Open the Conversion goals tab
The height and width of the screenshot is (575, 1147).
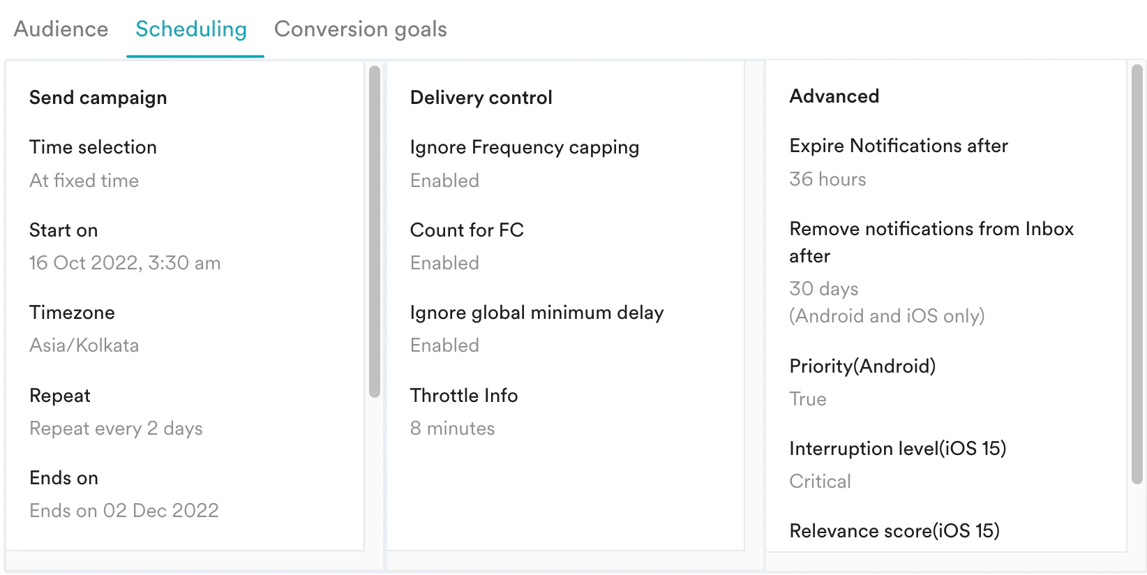(360, 29)
